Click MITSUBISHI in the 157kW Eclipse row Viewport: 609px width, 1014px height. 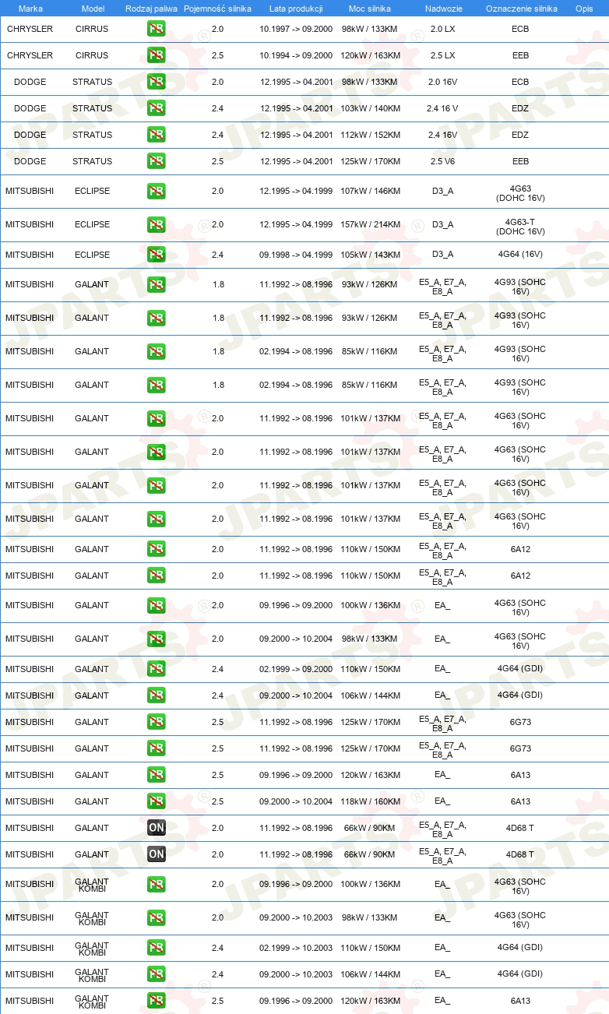click(x=30, y=224)
